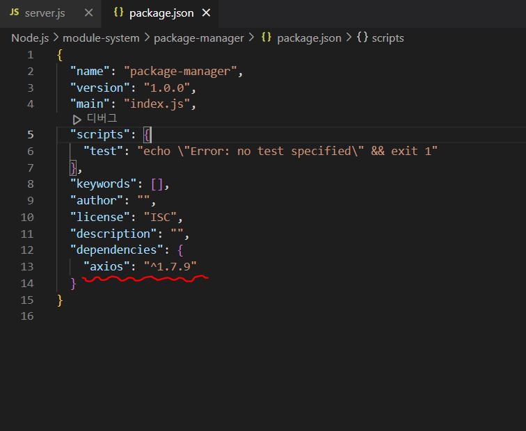Switch to the server.js tab
This screenshot has width=526, height=431.
click(45, 13)
